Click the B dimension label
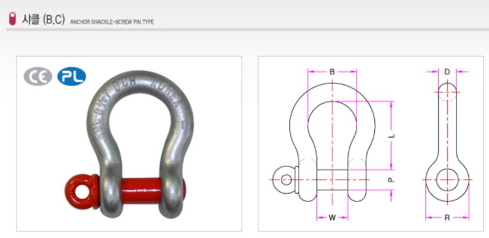Viewport: 489px width, 238px height. (332, 72)
